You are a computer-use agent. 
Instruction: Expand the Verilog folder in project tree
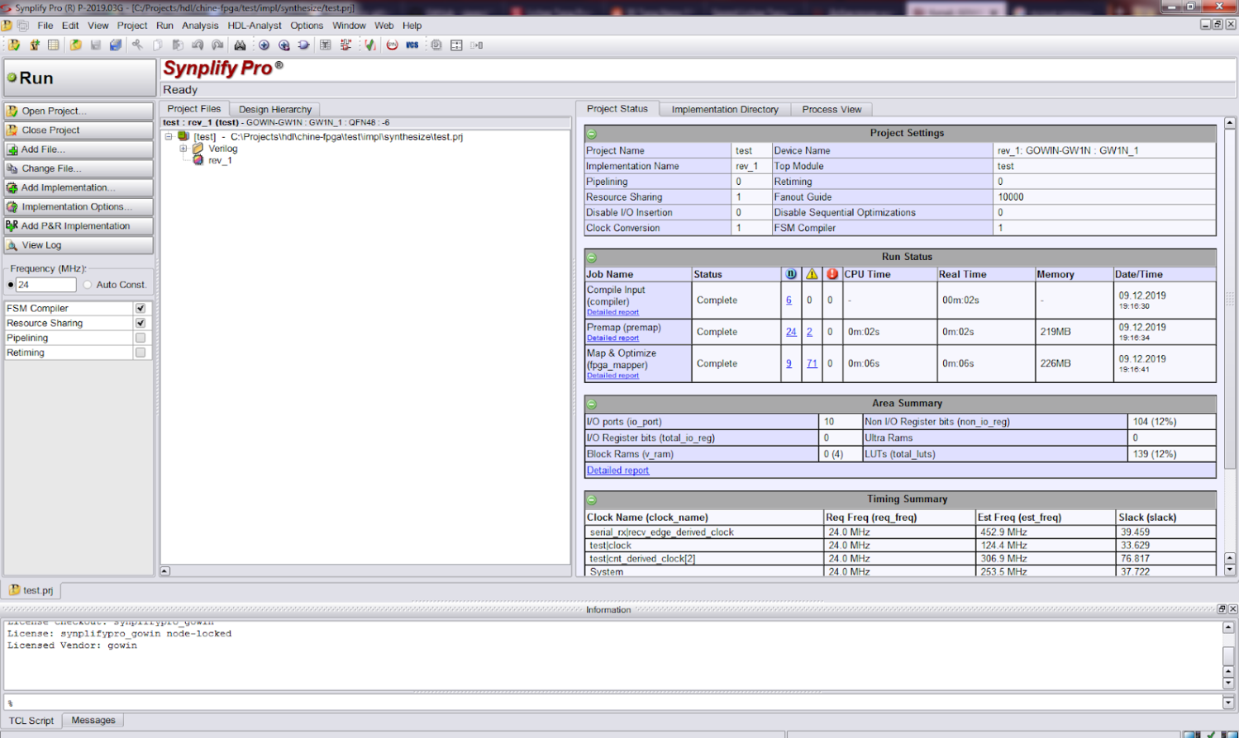click(183, 149)
